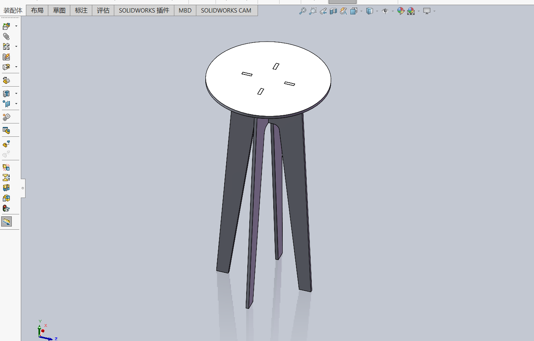Image resolution: width=534 pixels, height=341 pixels.
Task: Open the Dynamic Annotation Views tool
Action: click(x=344, y=11)
